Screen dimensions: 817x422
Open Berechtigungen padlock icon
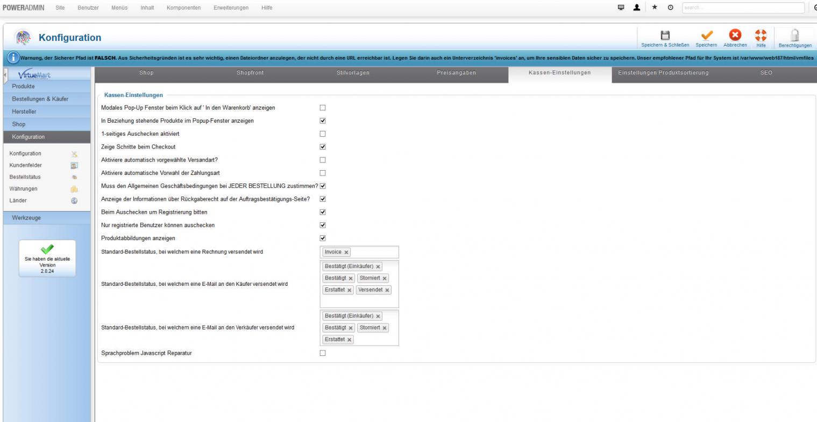pos(794,36)
